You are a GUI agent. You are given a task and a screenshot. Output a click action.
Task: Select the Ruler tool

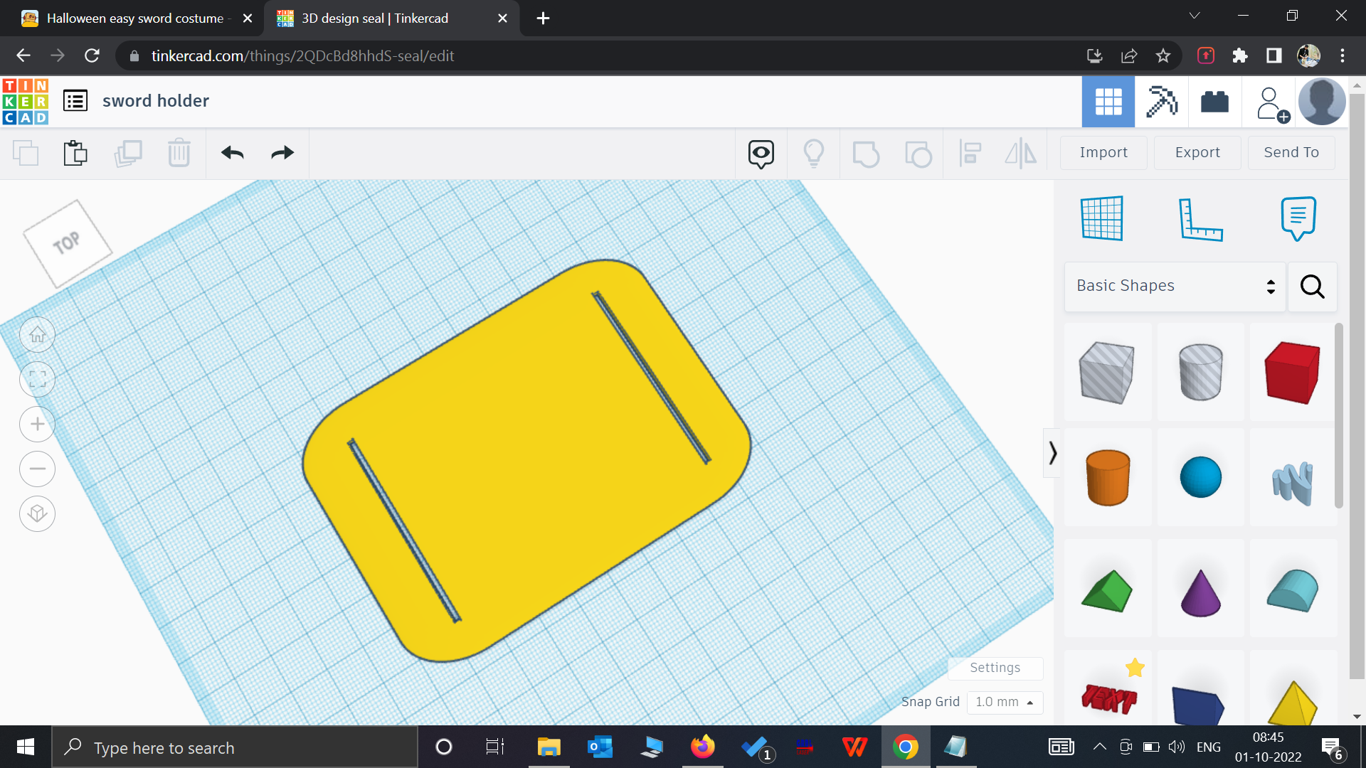tap(1202, 218)
